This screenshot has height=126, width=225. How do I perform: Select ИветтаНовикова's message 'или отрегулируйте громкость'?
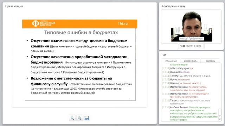186,95
